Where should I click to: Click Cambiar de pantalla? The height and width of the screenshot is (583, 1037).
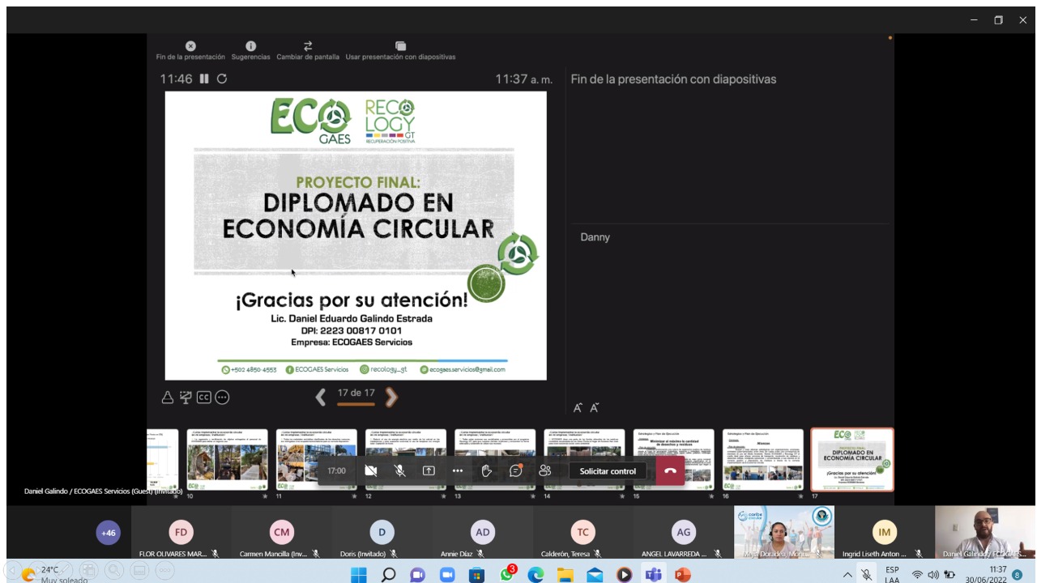click(308, 46)
